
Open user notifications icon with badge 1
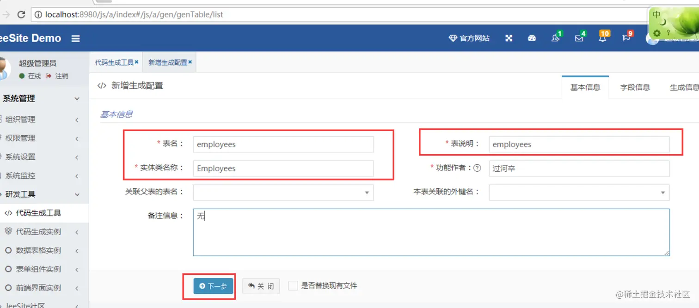557,37
